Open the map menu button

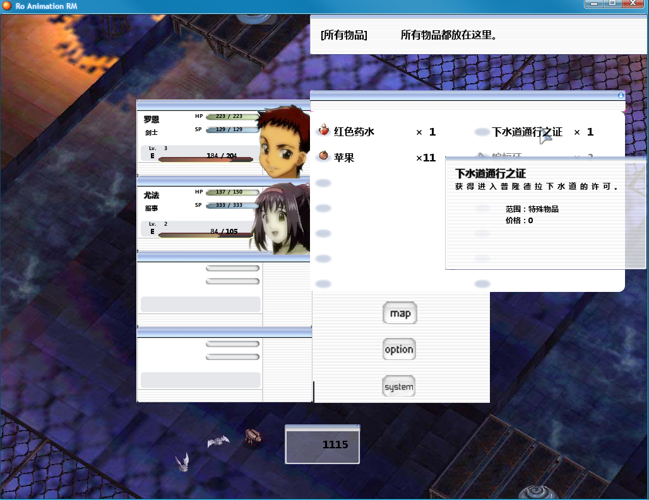400,313
